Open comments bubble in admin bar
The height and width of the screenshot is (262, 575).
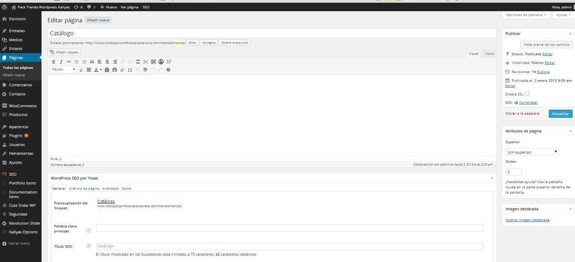[91, 7]
